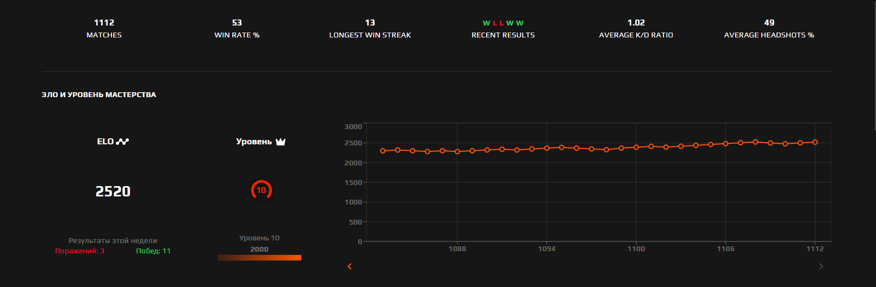Select the last data point at match 1112
The image size is (876, 287).
(x=815, y=142)
